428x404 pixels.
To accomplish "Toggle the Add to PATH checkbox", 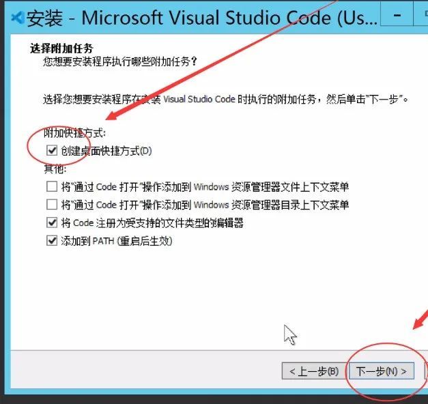I will tap(52, 241).
